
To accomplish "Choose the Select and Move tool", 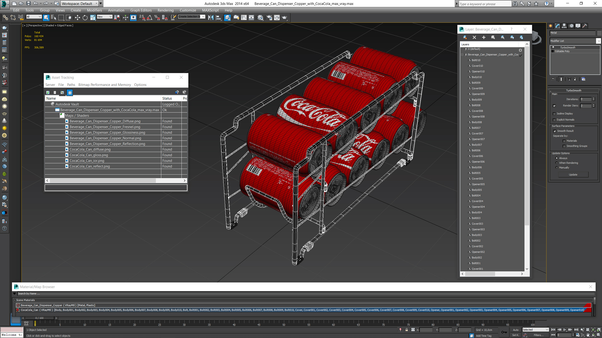I will click(x=77, y=18).
